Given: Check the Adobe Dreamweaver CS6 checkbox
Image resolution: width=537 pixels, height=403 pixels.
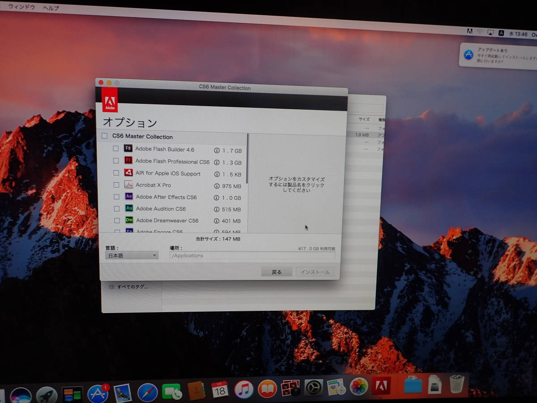Looking at the screenshot, I should coord(117,220).
